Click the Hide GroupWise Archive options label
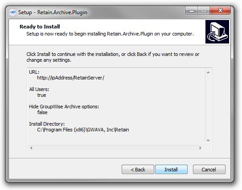 click(64, 107)
